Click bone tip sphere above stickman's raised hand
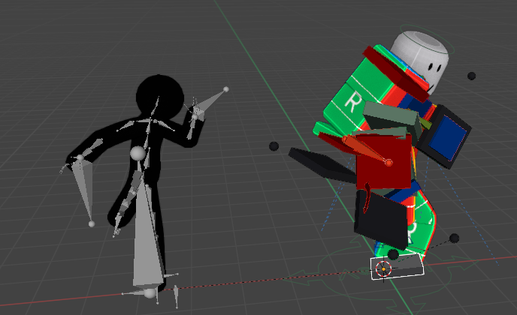This screenshot has width=517, height=315. coord(226,89)
